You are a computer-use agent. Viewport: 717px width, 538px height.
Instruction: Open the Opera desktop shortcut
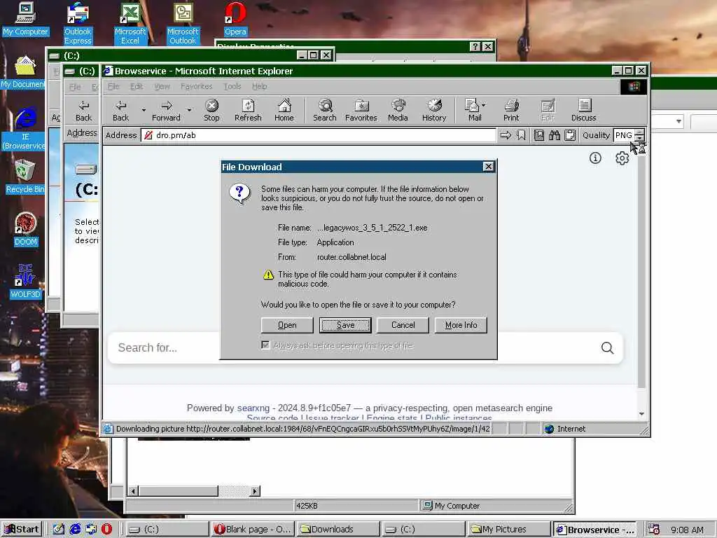[x=235, y=19]
